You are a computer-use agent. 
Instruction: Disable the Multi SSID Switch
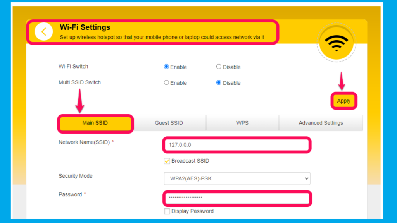pos(219,82)
